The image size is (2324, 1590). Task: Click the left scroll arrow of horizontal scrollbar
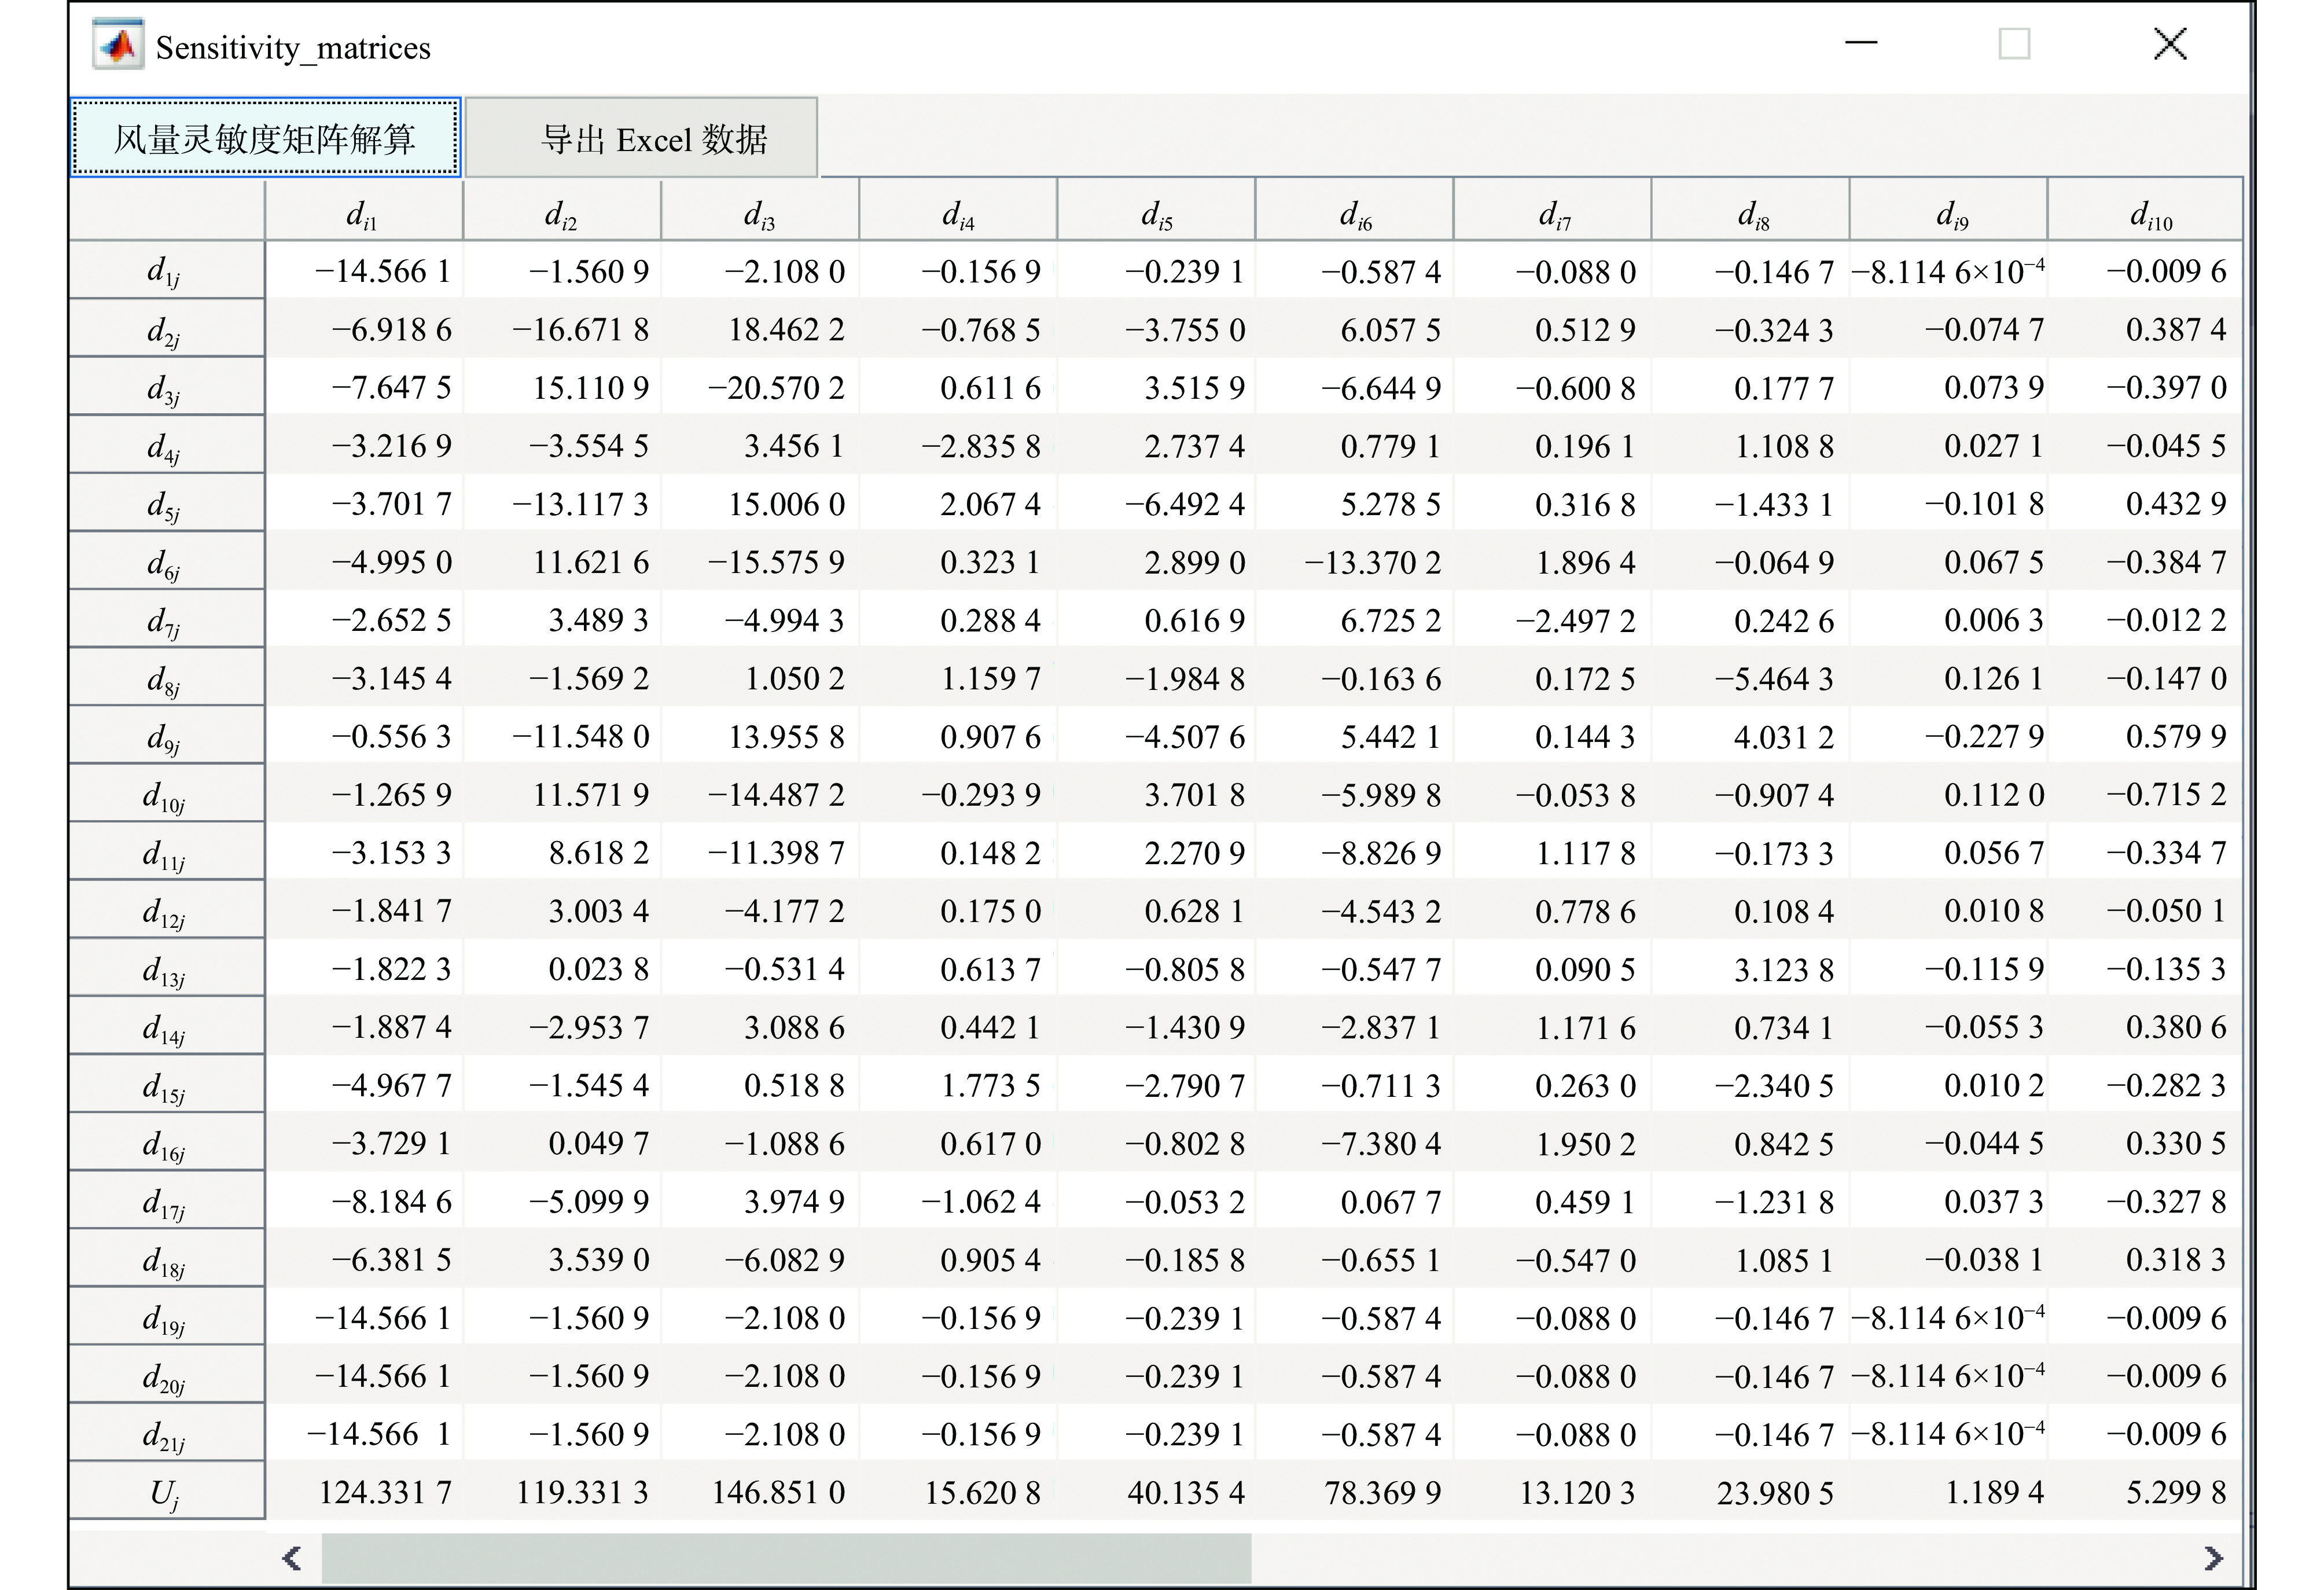[x=292, y=1557]
